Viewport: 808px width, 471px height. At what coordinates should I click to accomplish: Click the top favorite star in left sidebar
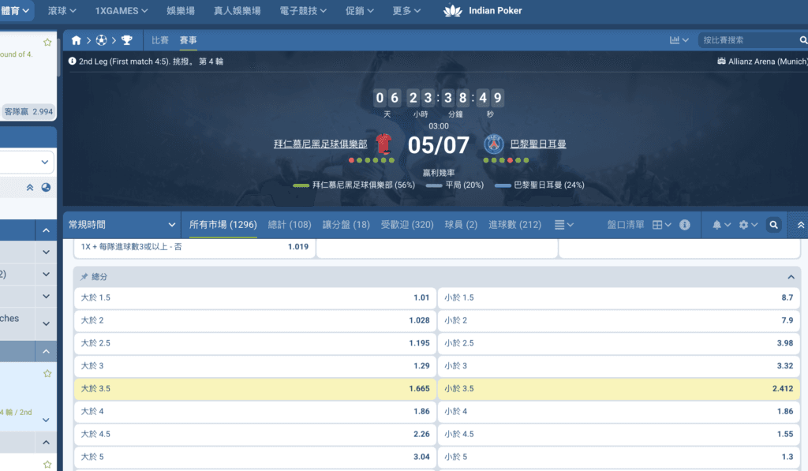[47, 43]
